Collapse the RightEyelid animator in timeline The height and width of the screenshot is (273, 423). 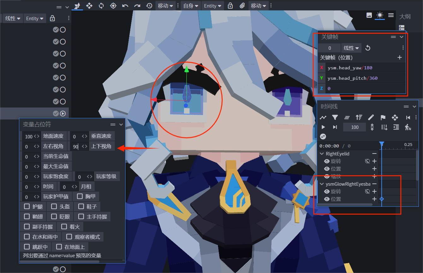tap(322, 154)
